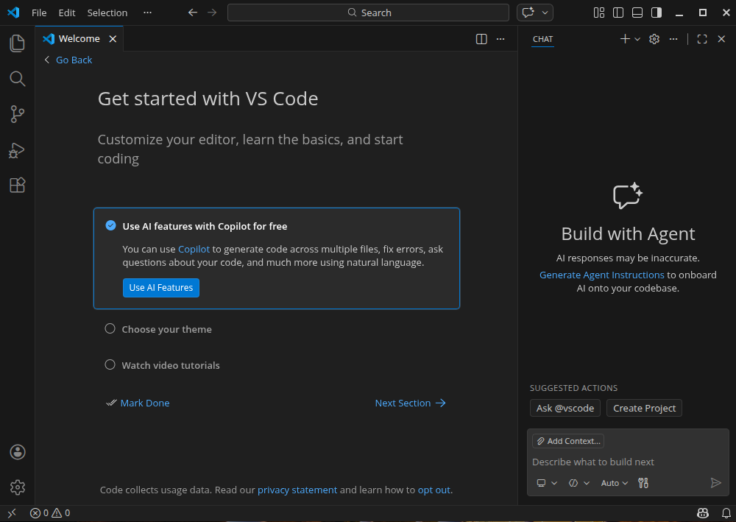Click the Copilot status icon in status bar
This screenshot has width=736, height=522.
[703, 513]
